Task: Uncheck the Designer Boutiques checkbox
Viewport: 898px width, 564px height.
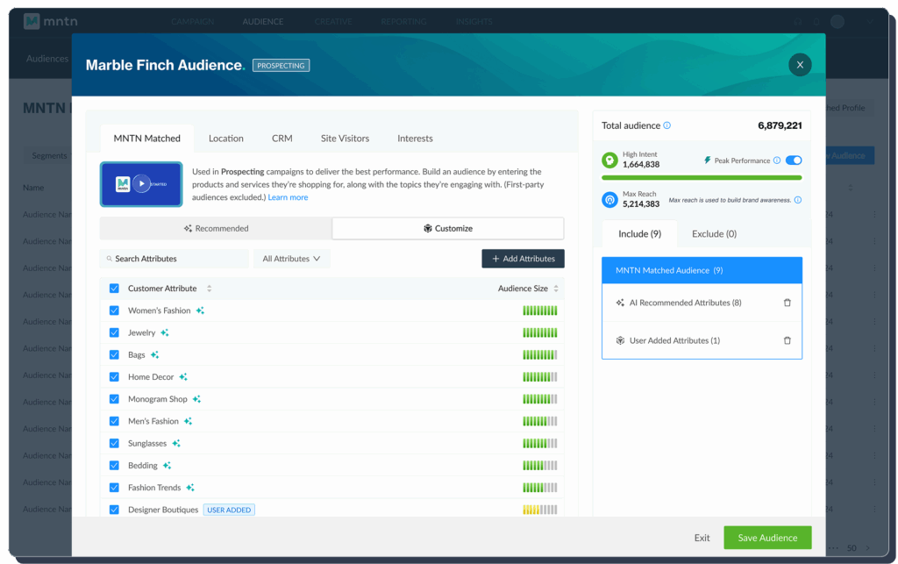Action: pyautogui.click(x=114, y=510)
